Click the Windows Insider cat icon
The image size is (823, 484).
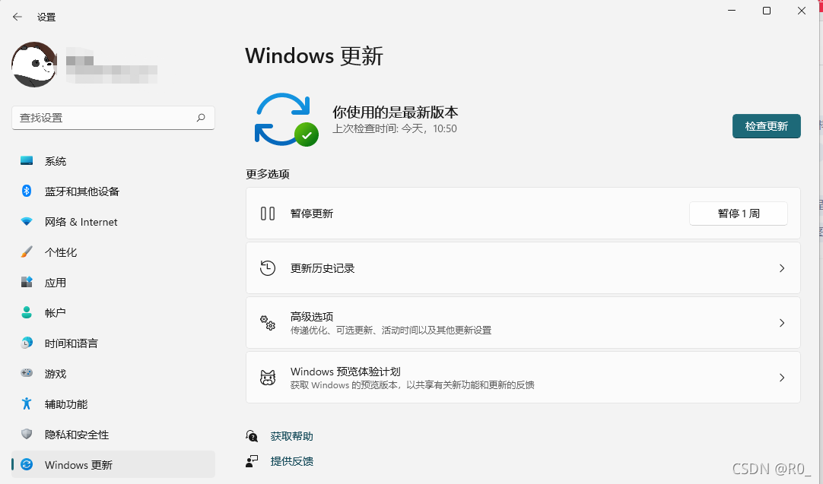[268, 377]
